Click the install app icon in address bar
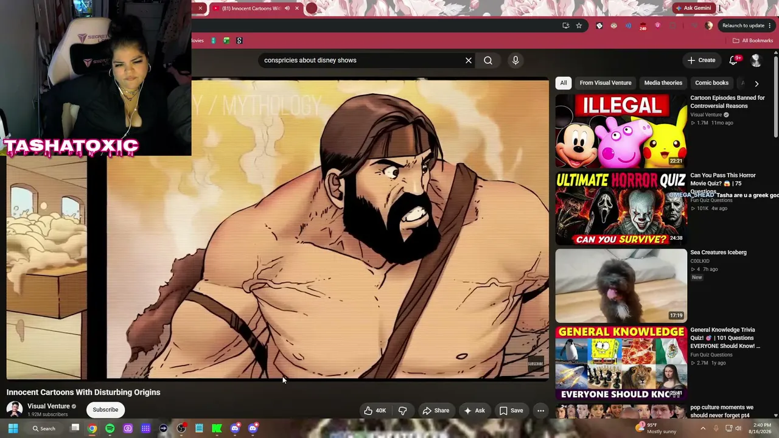Viewport: 779px width, 438px height. pos(566,26)
